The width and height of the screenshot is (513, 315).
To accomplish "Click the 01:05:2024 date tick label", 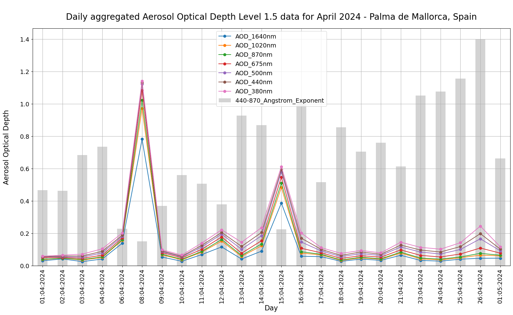I will pyautogui.click(x=500, y=287).
